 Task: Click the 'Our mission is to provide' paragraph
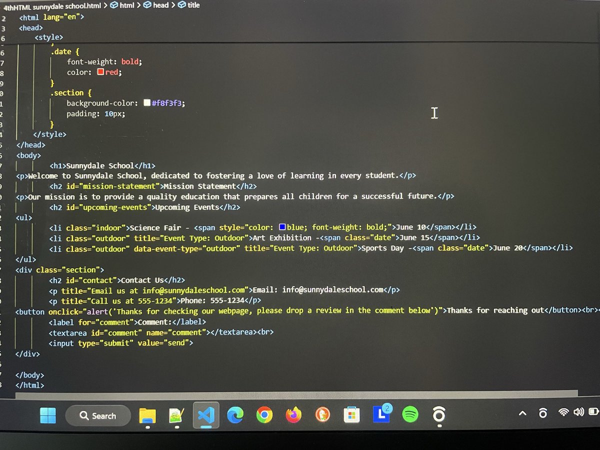click(235, 196)
